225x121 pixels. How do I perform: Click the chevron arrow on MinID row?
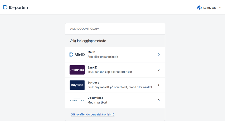159,55
